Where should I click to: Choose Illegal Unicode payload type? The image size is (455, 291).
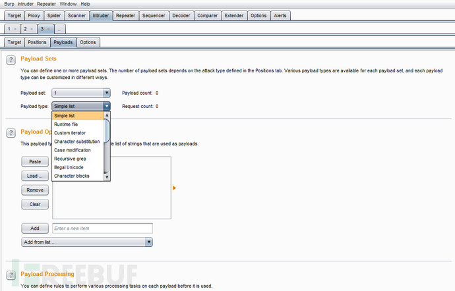[77, 167]
